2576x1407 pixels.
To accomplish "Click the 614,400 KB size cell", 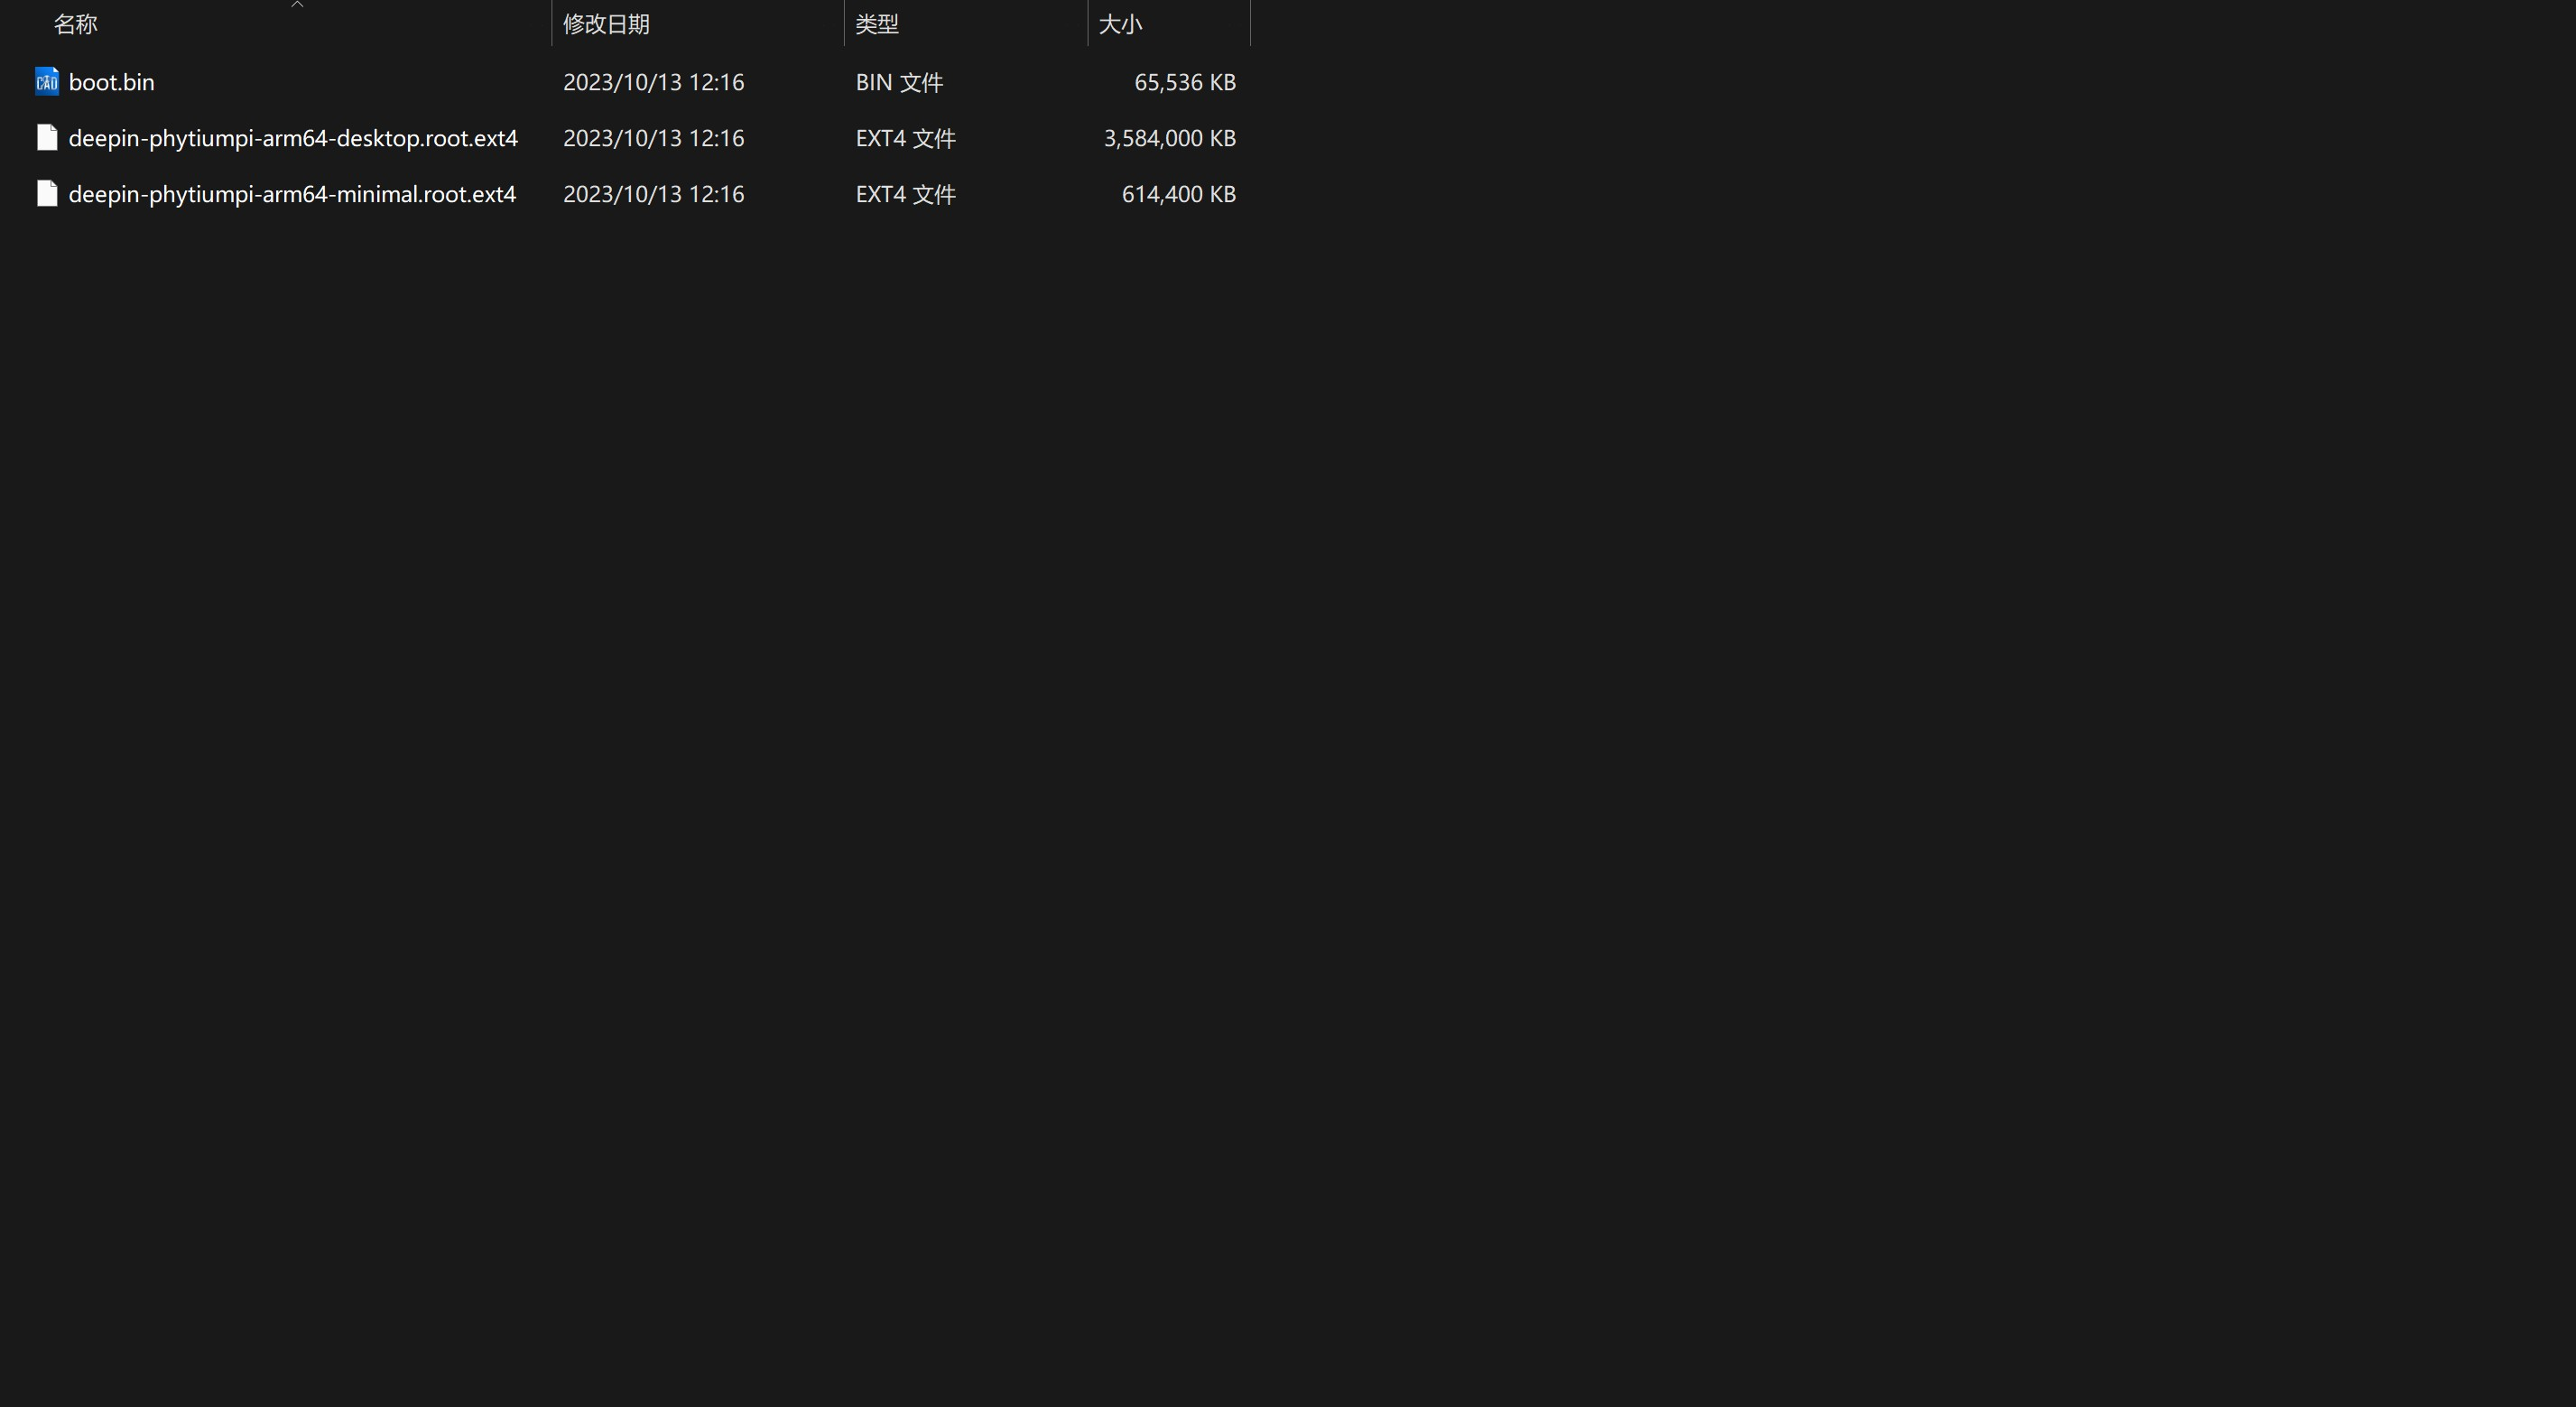I will click(1179, 194).
